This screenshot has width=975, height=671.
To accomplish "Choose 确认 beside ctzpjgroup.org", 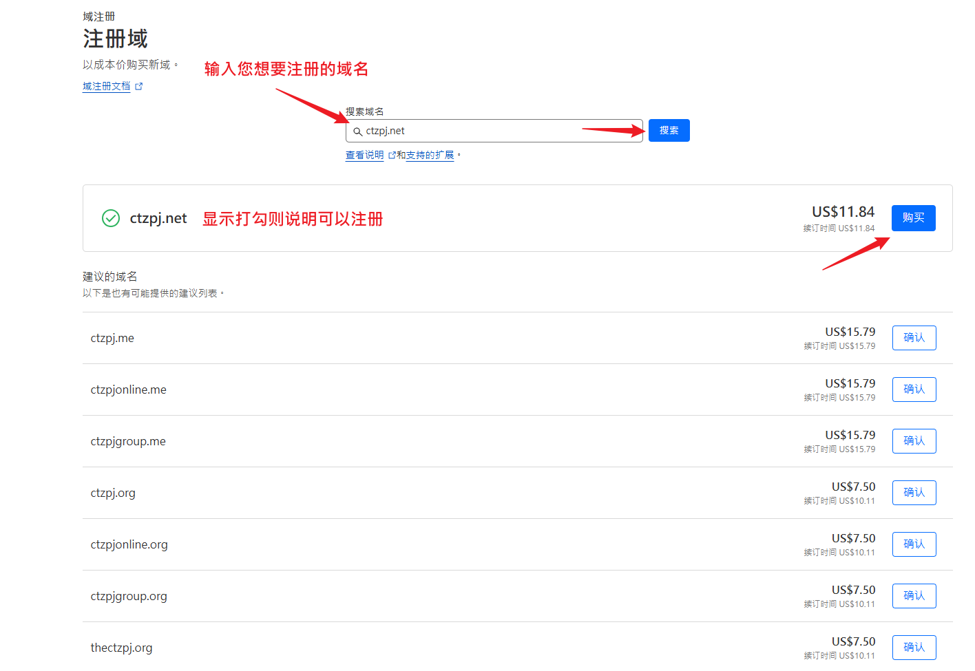I will tap(914, 596).
